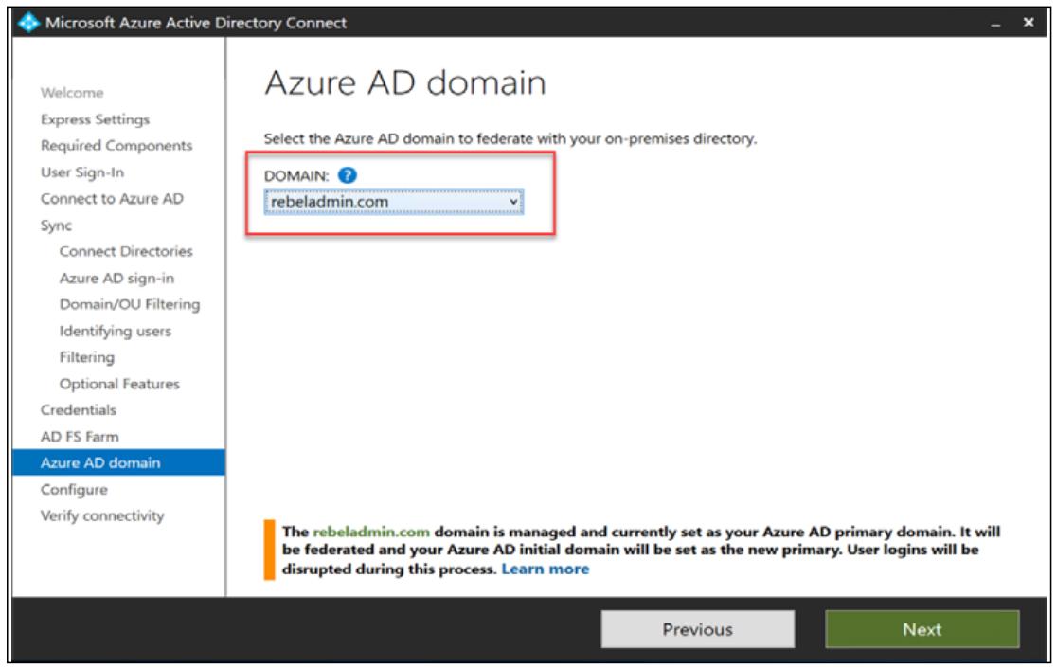Screen dimensions: 1056x668
Task: Select Required Components step
Action: 116,146
